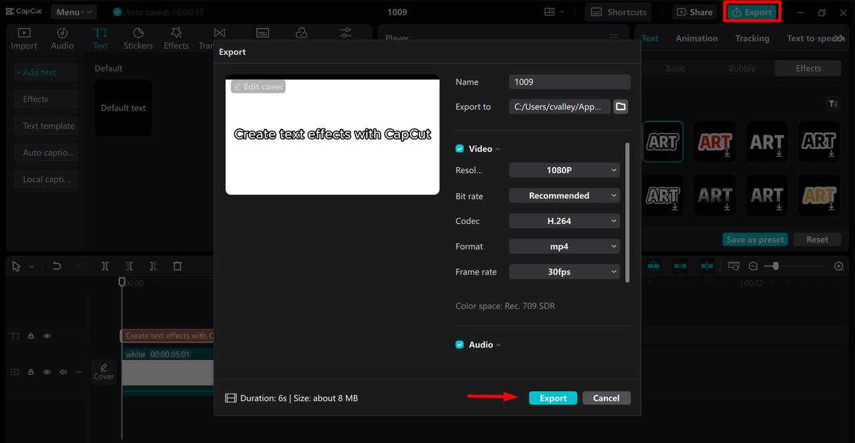Select the Bubble sub-tab
The width and height of the screenshot is (855, 443).
coord(742,68)
